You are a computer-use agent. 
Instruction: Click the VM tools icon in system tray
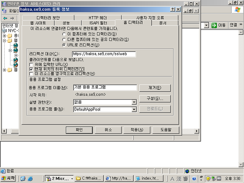pyautogui.click(x=219, y=179)
